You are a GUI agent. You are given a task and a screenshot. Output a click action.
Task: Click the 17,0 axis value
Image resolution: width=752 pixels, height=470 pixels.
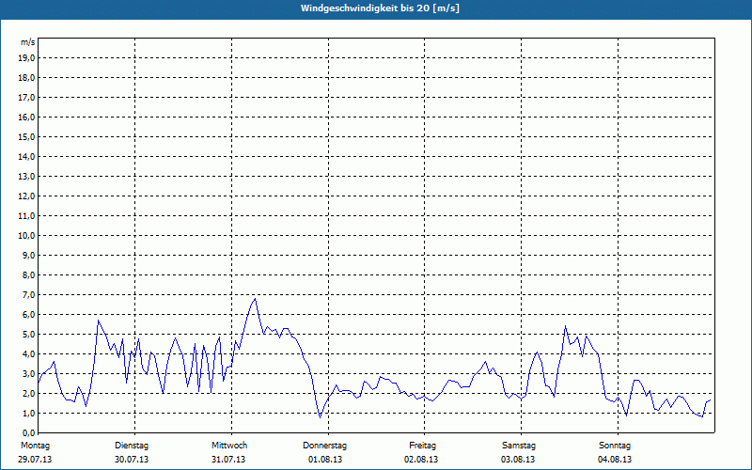pos(27,98)
